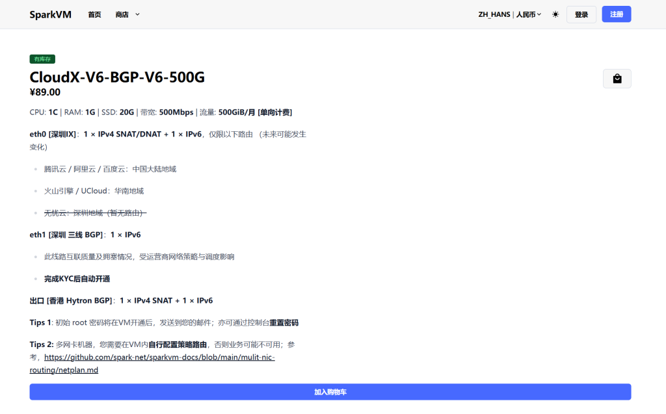Click the SparkVM site logo

pos(50,14)
